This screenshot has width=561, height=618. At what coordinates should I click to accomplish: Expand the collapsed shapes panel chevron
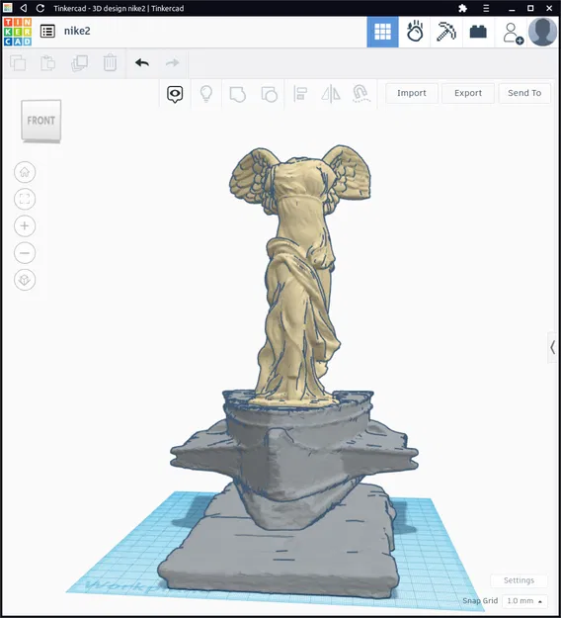pos(553,348)
